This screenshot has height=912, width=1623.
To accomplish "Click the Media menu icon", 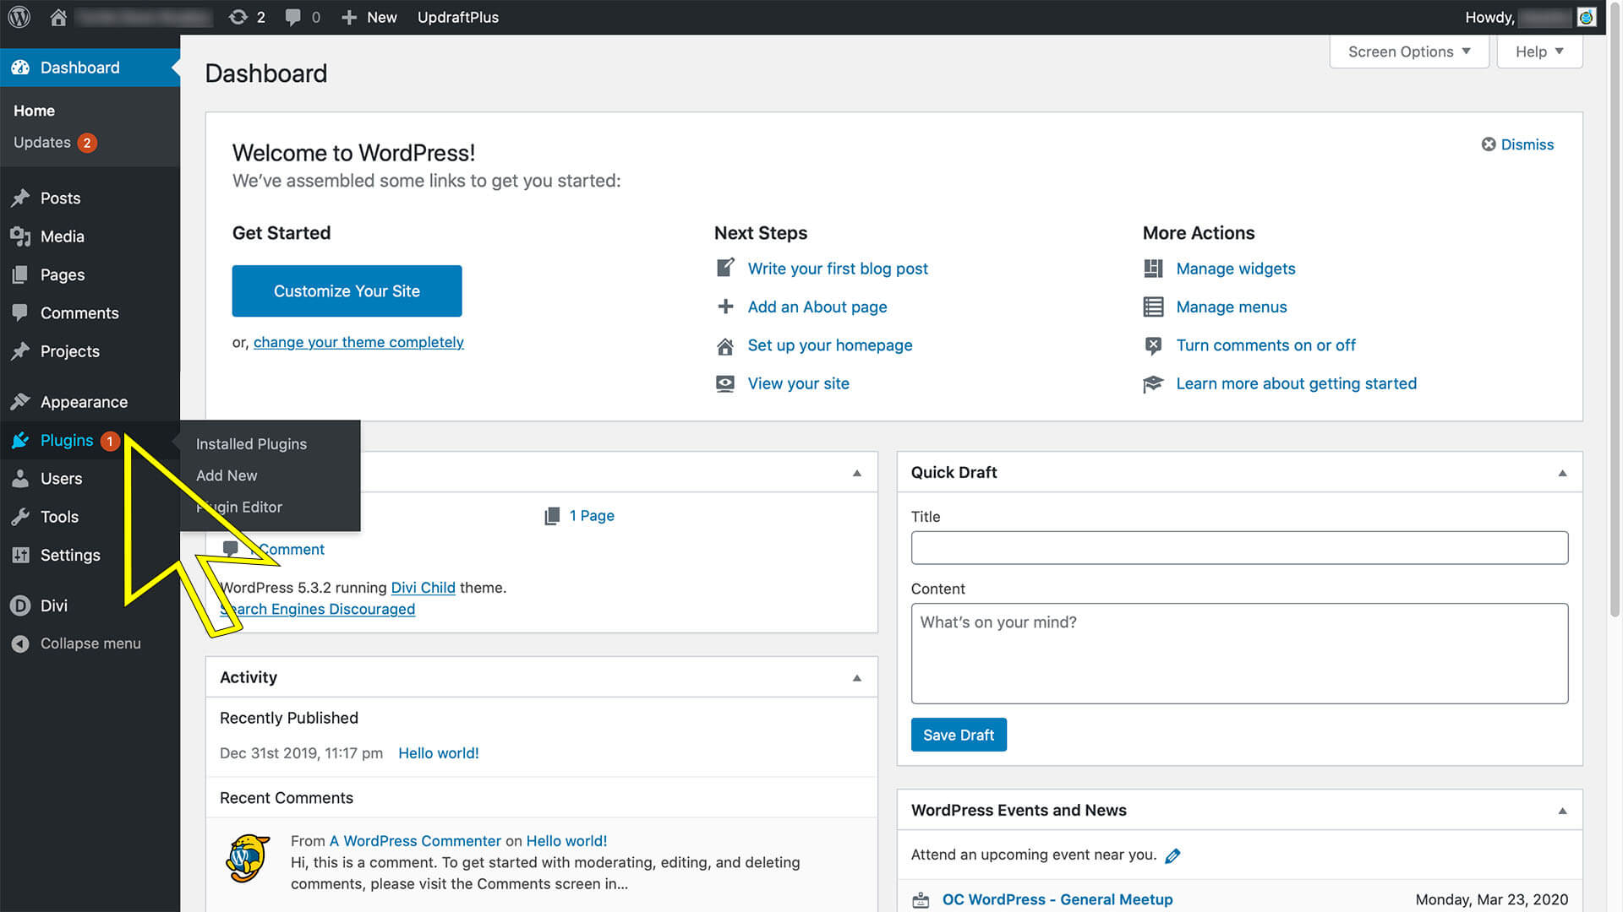I will [x=22, y=236].
